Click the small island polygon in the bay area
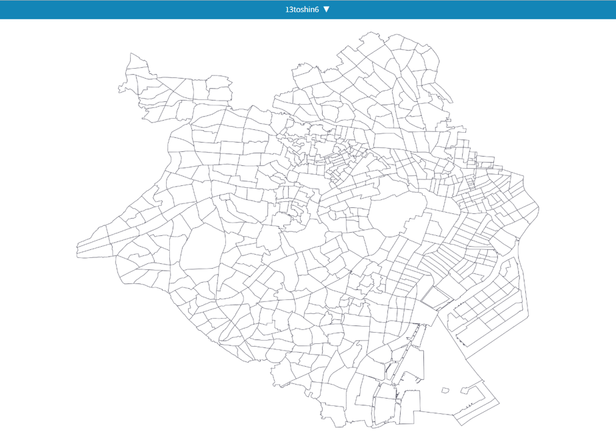The height and width of the screenshot is (440, 616). (x=445, y=390)
